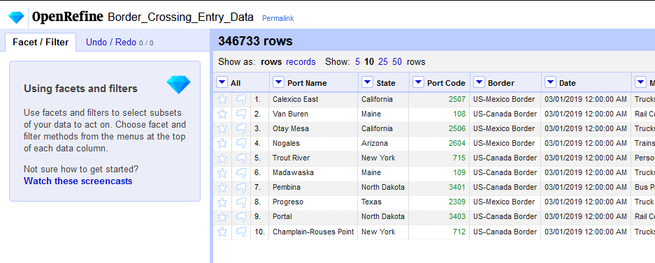Show data as rows
The height and width of the screenshot is (263, 655).
(x=271, y=62)
